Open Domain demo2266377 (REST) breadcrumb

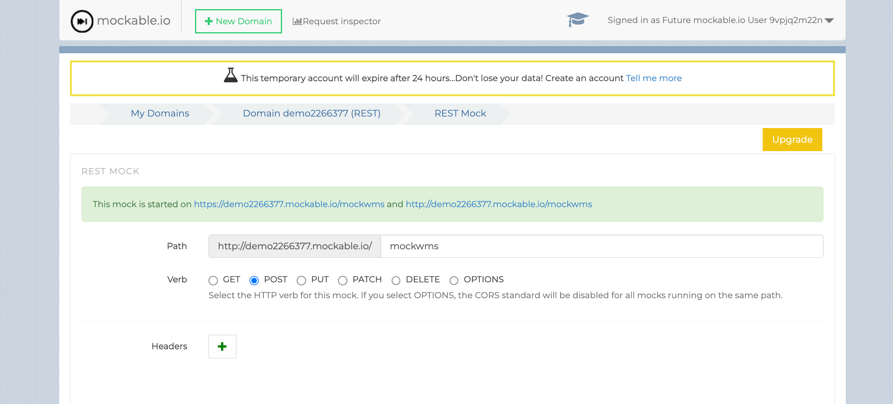pos(311,113)
